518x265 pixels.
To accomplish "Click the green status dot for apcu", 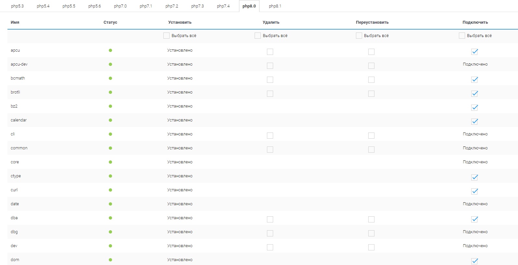I will (x=110, y=50).
